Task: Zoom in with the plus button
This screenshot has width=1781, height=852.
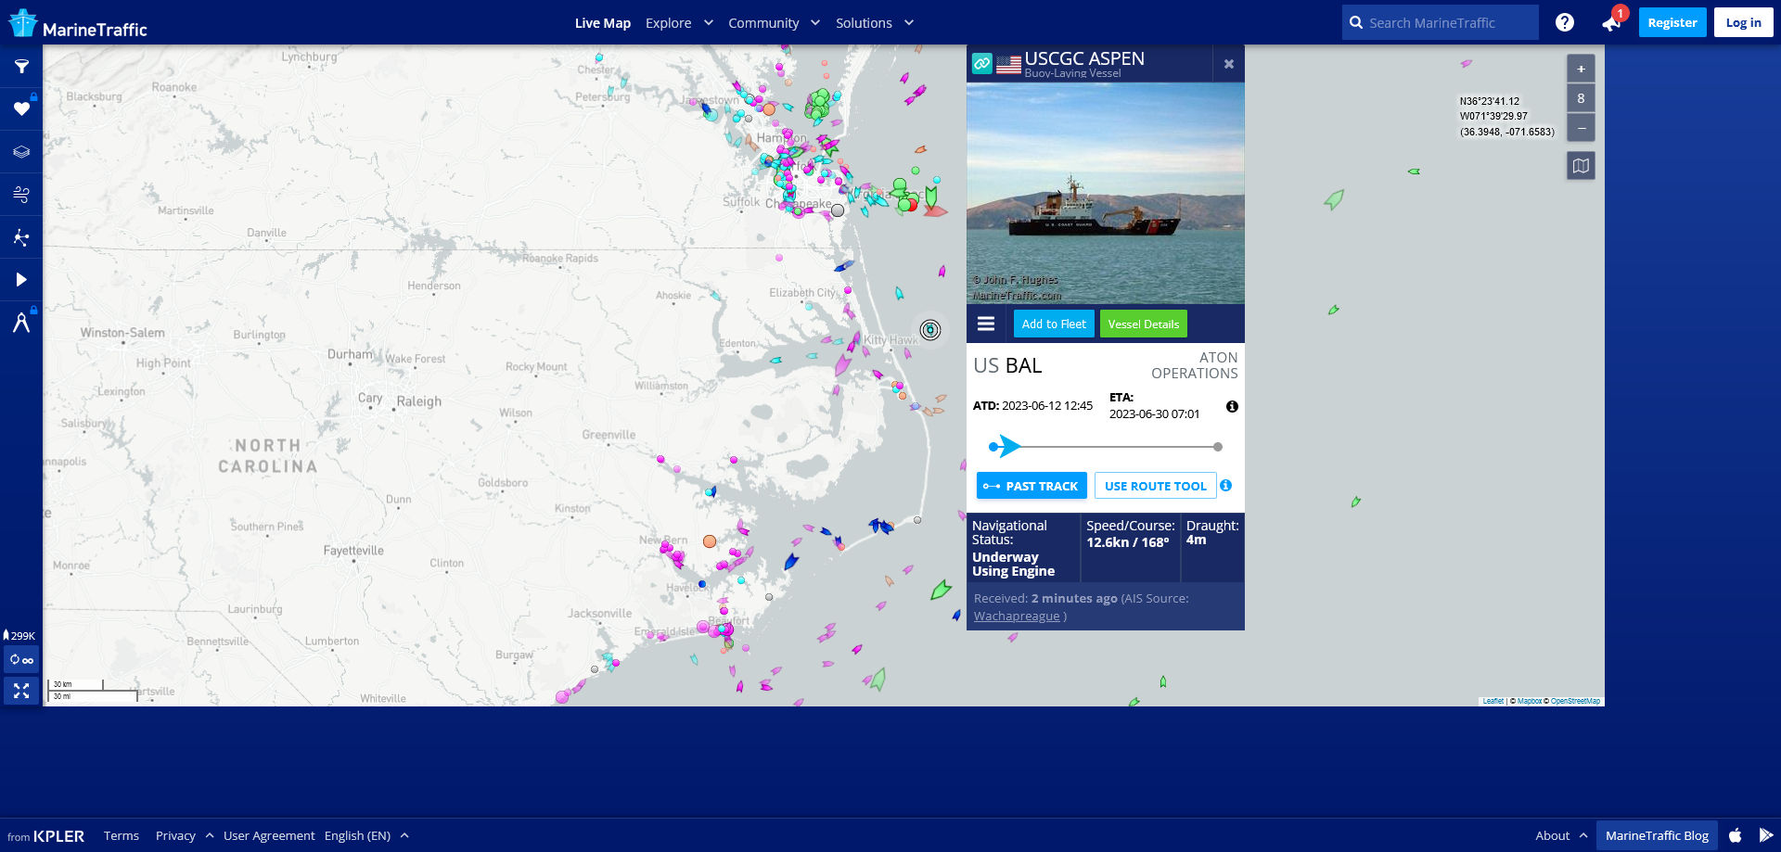Action: point(1581,69)
